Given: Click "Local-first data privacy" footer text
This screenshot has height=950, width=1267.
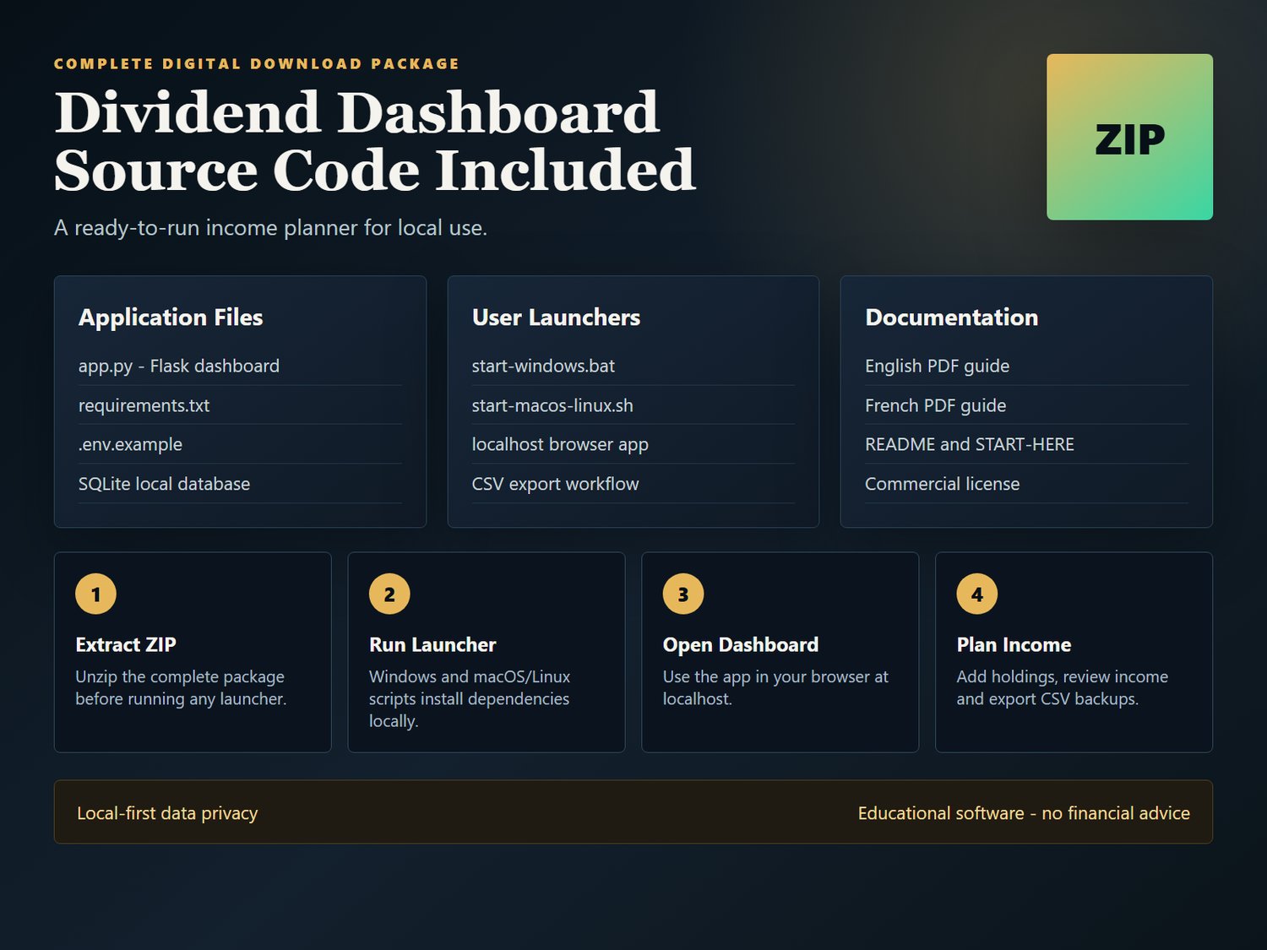Looking at the screenshot, I should coord(167,813).
